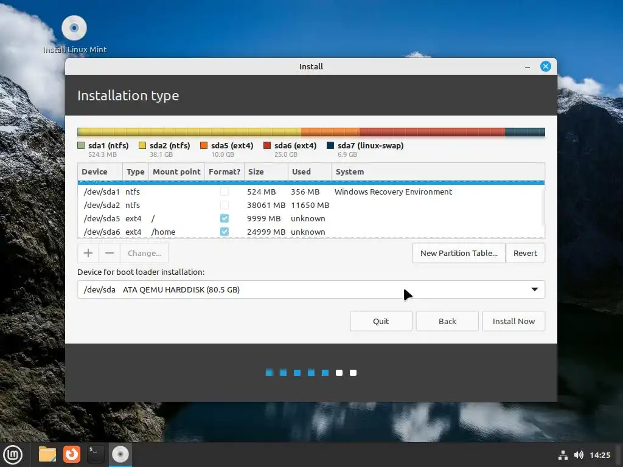
Task: Toggle format checkbox for /dev/sda2
Action: click(224, 206)
